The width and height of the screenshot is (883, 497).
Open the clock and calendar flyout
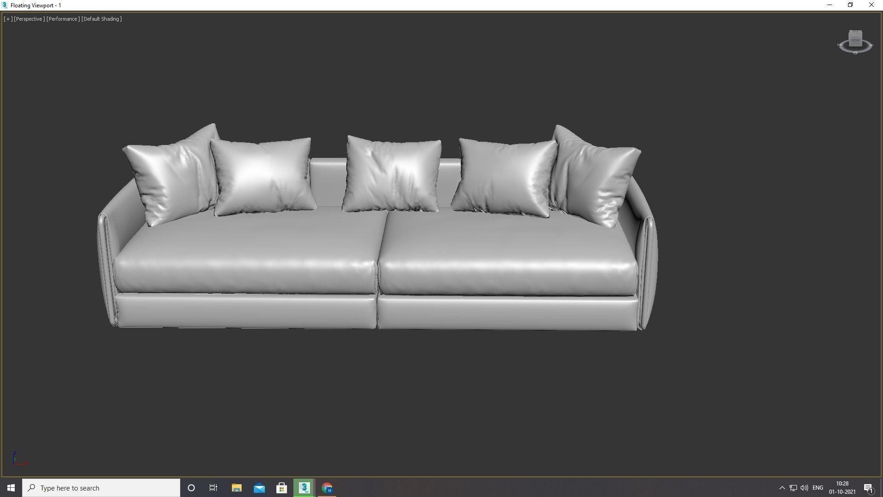[x=842, y=488]
